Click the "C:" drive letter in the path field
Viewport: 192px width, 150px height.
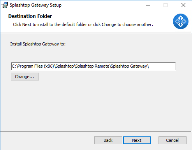(x=14, y=66)
